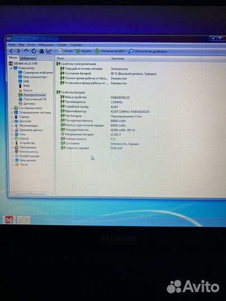Select Тип батареи row

[x=101, y=116]
